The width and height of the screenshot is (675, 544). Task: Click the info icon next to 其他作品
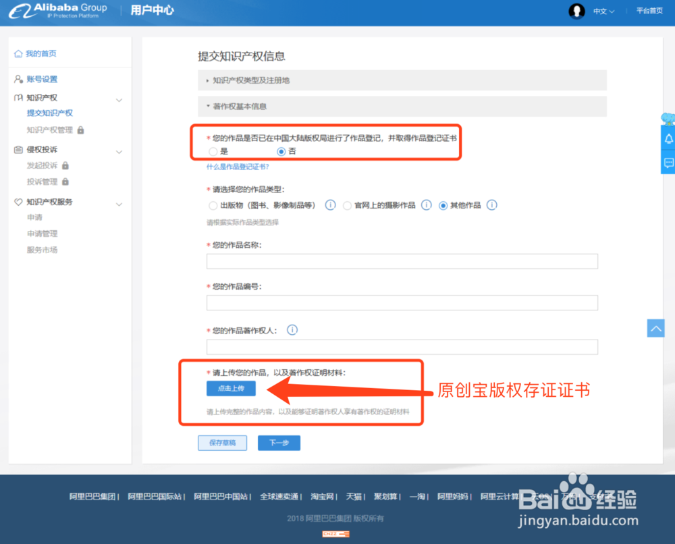coord(492,205)
